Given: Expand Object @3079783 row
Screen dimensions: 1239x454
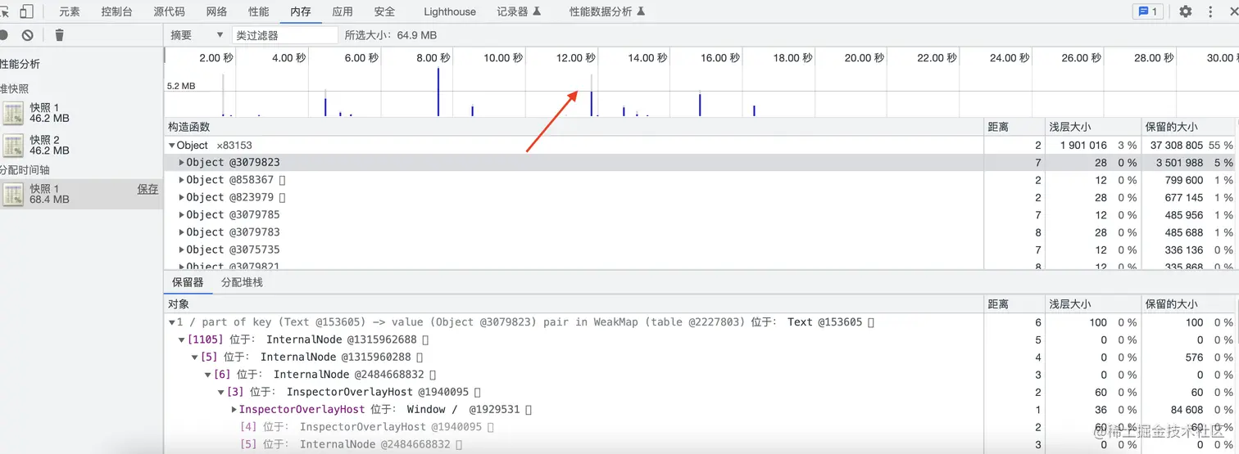Looking at the screenshot, I should pyautogui.click(x=182, y=232).
